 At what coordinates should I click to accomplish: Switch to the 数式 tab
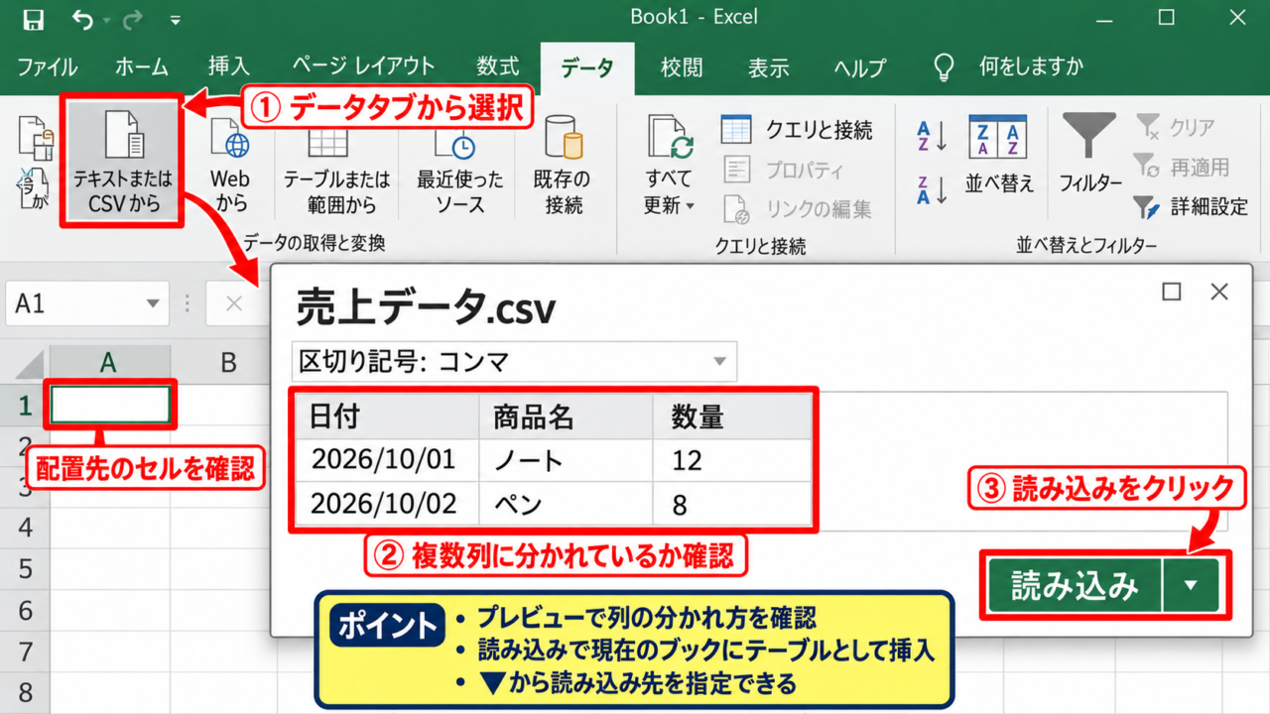pos(497,67)
